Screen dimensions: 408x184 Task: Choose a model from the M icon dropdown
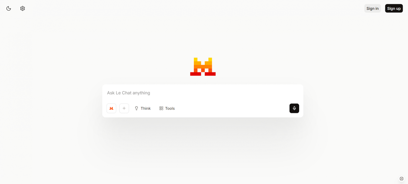[111, 108]
